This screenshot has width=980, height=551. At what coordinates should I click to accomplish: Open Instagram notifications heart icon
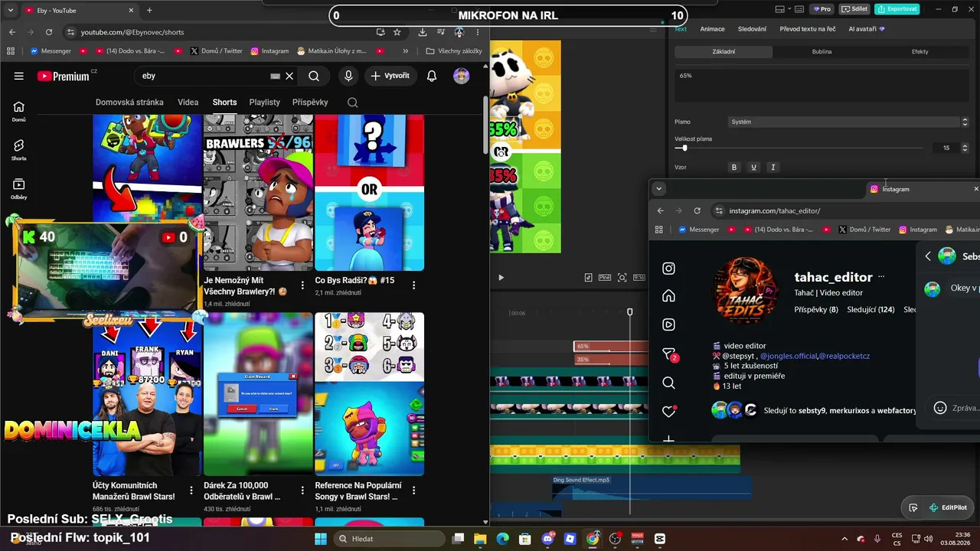tap(668, 411)
